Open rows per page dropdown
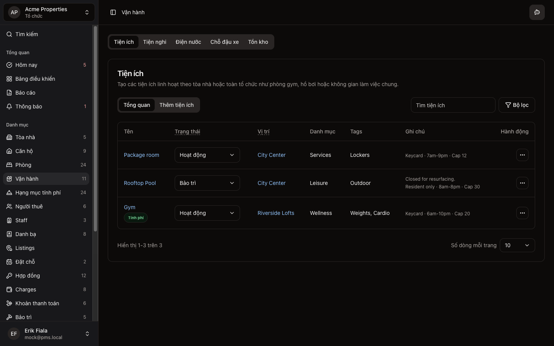554x346 pixels. [517, 245]
